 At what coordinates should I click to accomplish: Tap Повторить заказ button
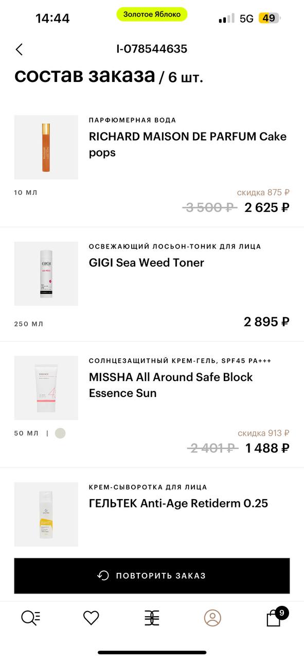(152, 575)
